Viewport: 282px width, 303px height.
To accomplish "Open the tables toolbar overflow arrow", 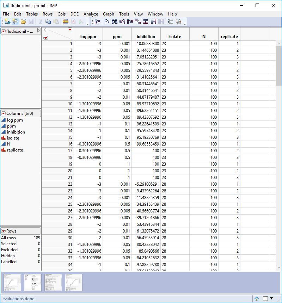I will click(x=185, y=24).
